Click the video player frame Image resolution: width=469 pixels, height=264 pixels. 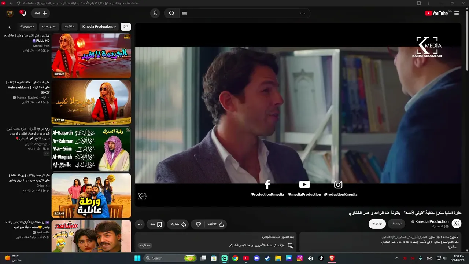tap(298, 115)
